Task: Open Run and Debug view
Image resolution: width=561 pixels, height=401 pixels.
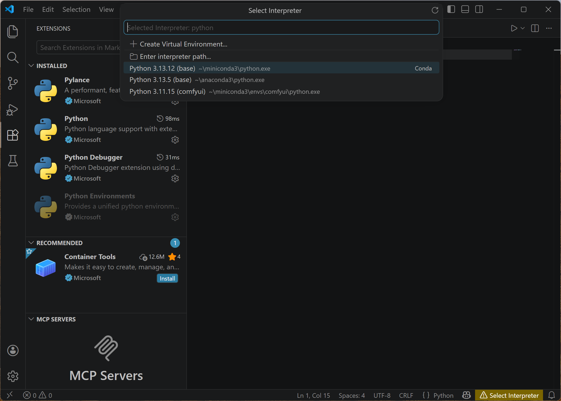Action: [x=13, y=109]
